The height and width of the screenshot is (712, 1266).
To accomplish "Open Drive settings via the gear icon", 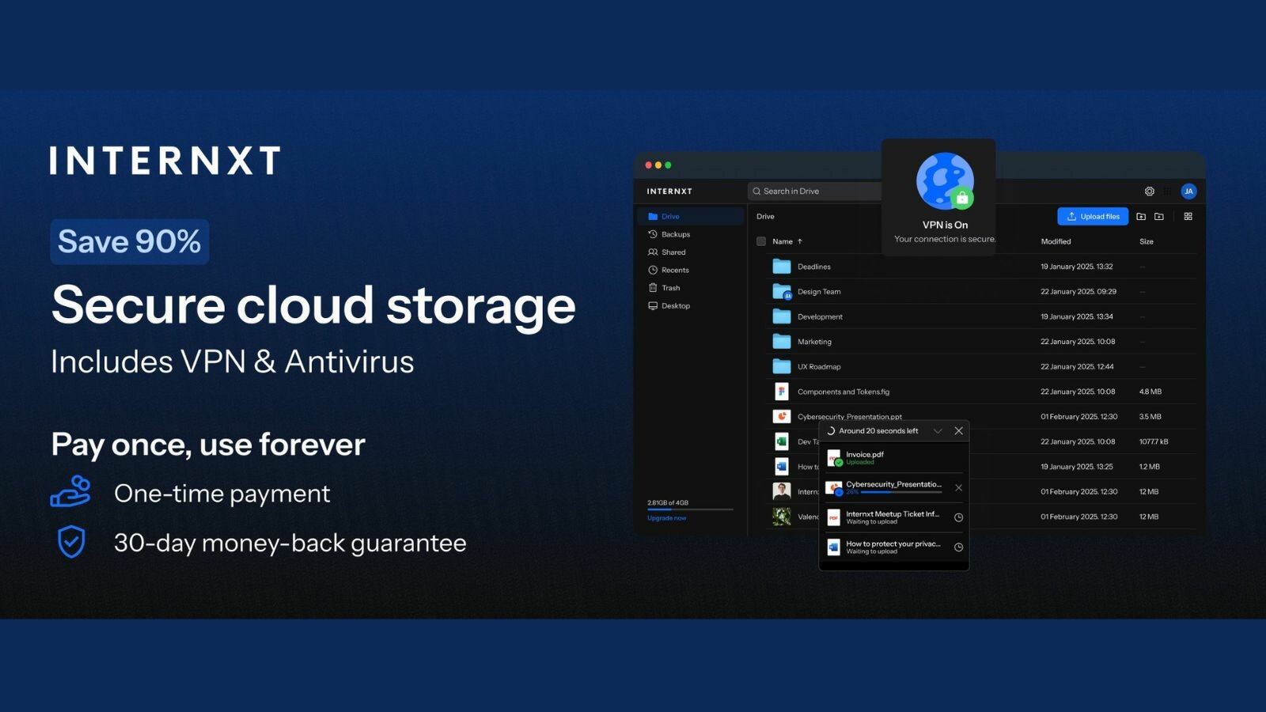I will [1150, 191].
